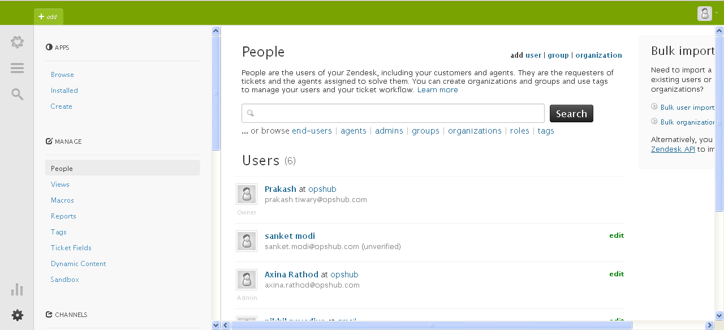Click sanket modi's avatar icon
Viewport: 724px width, 330px height.
pyautogui.click(x=247, y=241)
